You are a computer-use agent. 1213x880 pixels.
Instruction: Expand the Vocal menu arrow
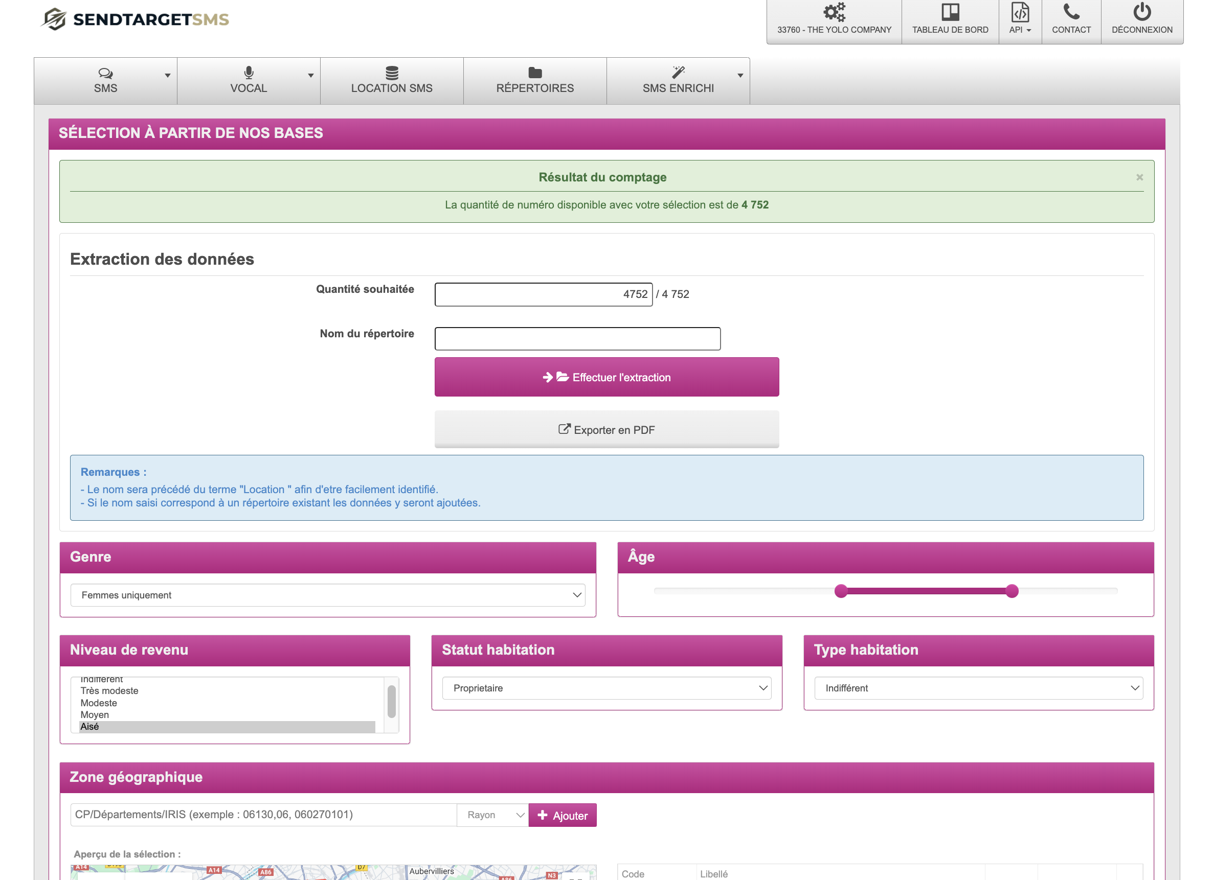tap(311, 76)
